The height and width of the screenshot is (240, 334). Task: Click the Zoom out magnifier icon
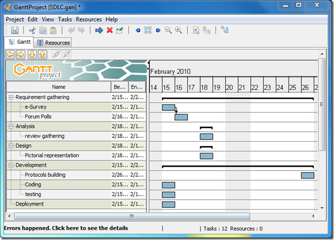pos(168,30)
